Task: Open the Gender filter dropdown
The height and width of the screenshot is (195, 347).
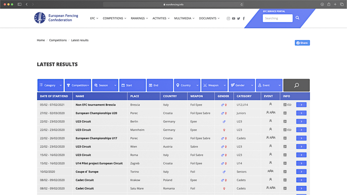Action: point(242,85)
